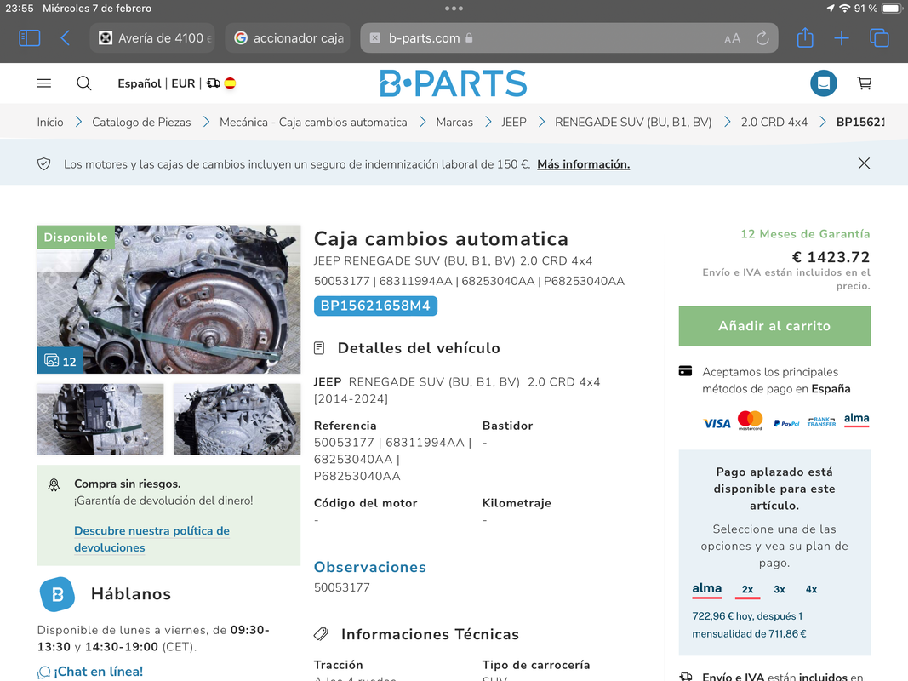This screenshot has height=681, width=908.
Task: Open Mecánica - Caja cambios automatica breadcrumb
Action: coord(313,123)
